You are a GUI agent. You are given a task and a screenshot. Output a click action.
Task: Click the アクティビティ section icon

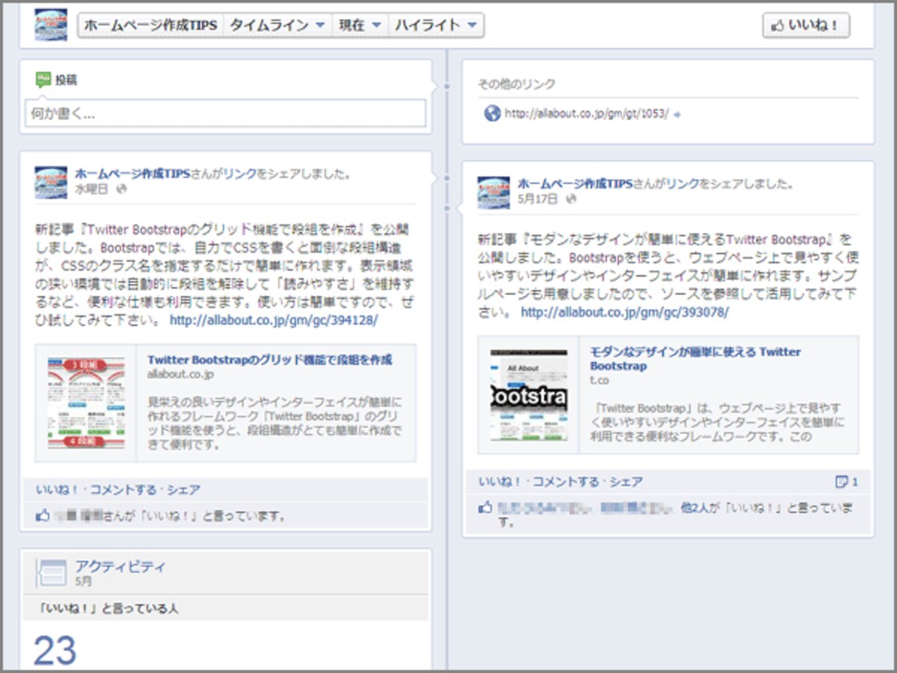coord(52,573)
